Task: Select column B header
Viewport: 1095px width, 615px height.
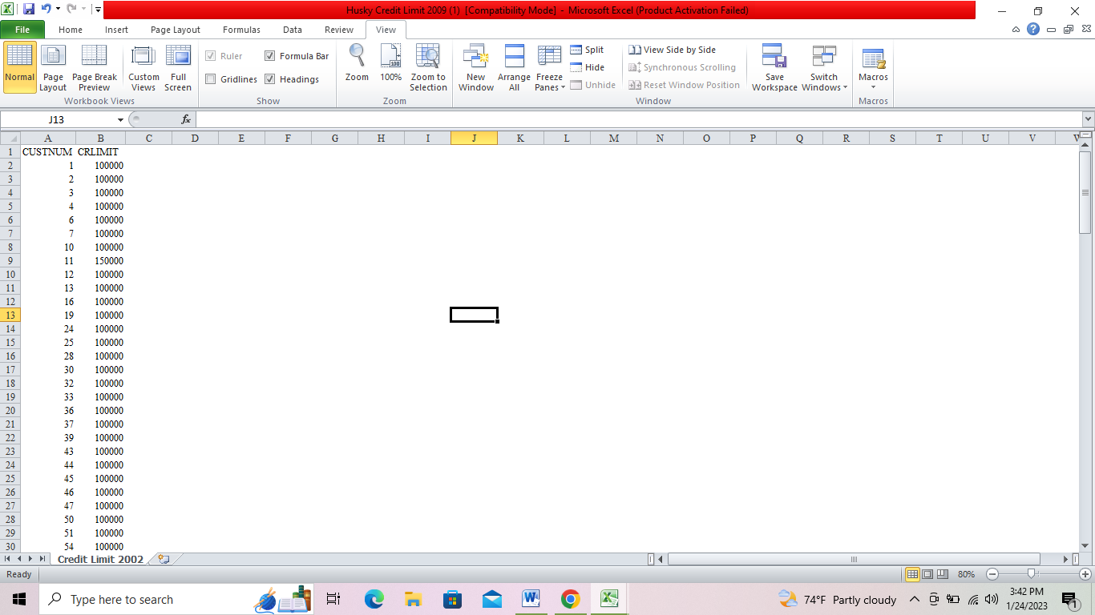Action: (x=101, y=139)
